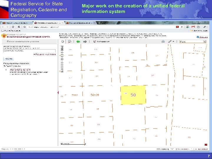
Task: Click the yellow highlighted parcel labeled 50
Action: (133, 95)
